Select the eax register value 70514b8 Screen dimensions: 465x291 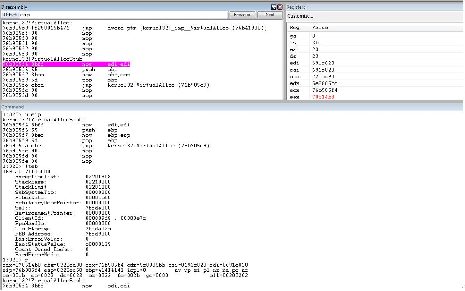[x=323, y=97]
